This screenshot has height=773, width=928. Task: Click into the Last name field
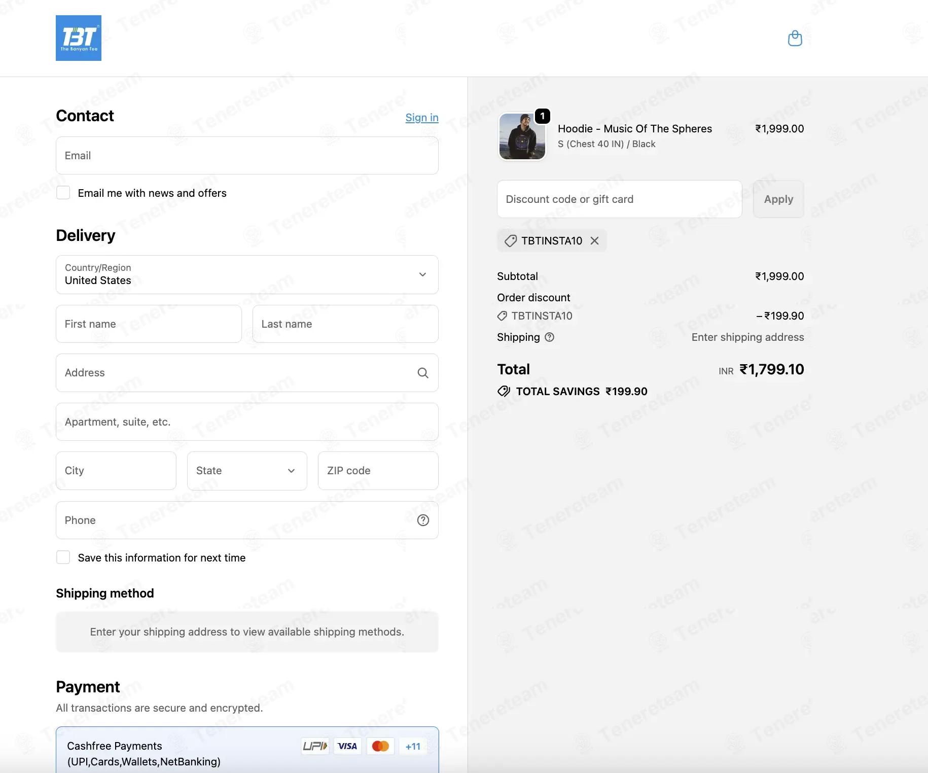click(x=345, y=324)
